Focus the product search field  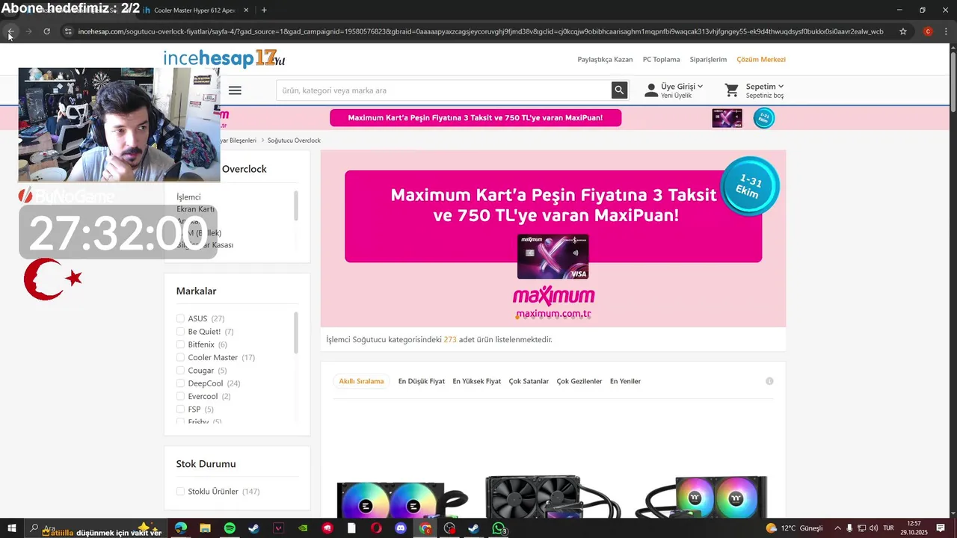pyautogui.click(x=443, y=90)
